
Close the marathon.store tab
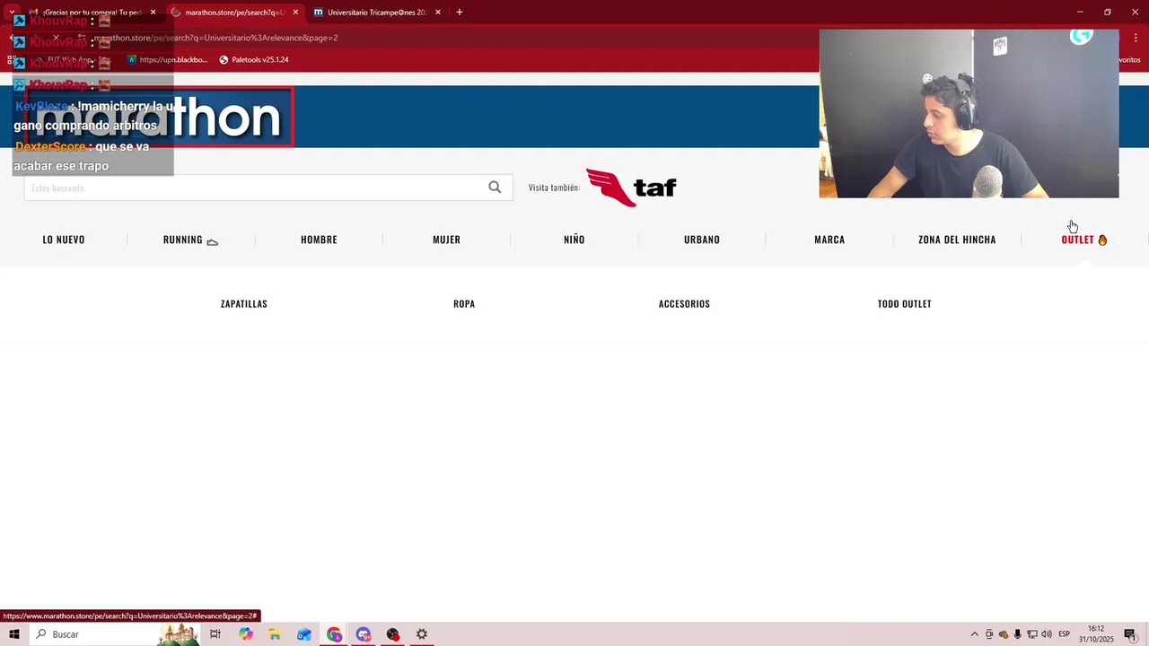295,13
